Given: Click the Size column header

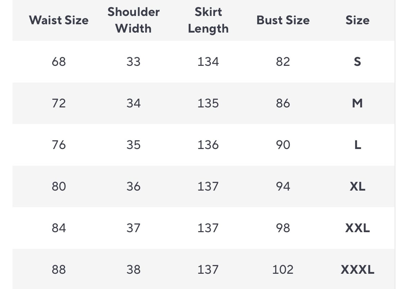Looking at the screenshot, I should (x=357, y=20).
